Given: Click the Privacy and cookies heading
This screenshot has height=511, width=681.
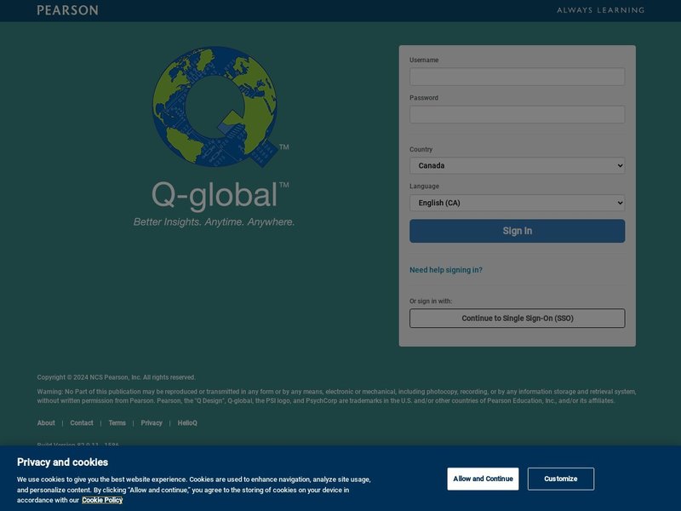Looking at the screenshot, I should 62,462.
